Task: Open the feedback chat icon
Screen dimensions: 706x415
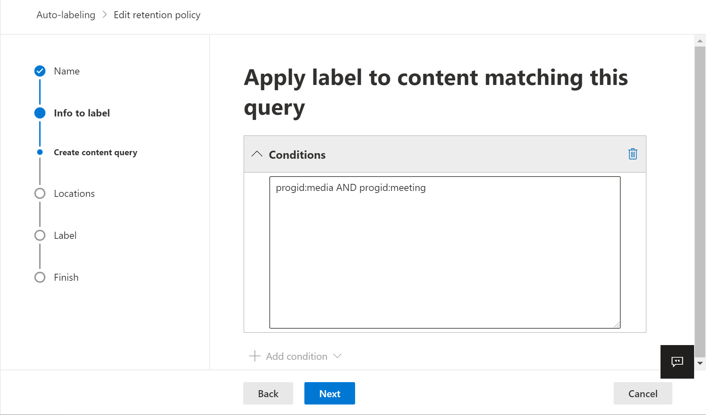Action: click(677, 362)
